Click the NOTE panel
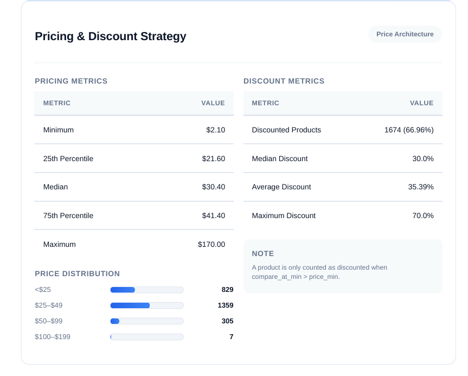 (343, 266)
